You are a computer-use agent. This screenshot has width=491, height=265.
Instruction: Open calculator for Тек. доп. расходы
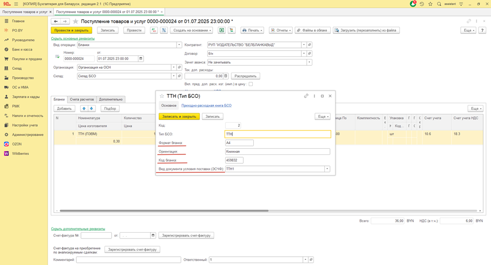pos(226,76)
